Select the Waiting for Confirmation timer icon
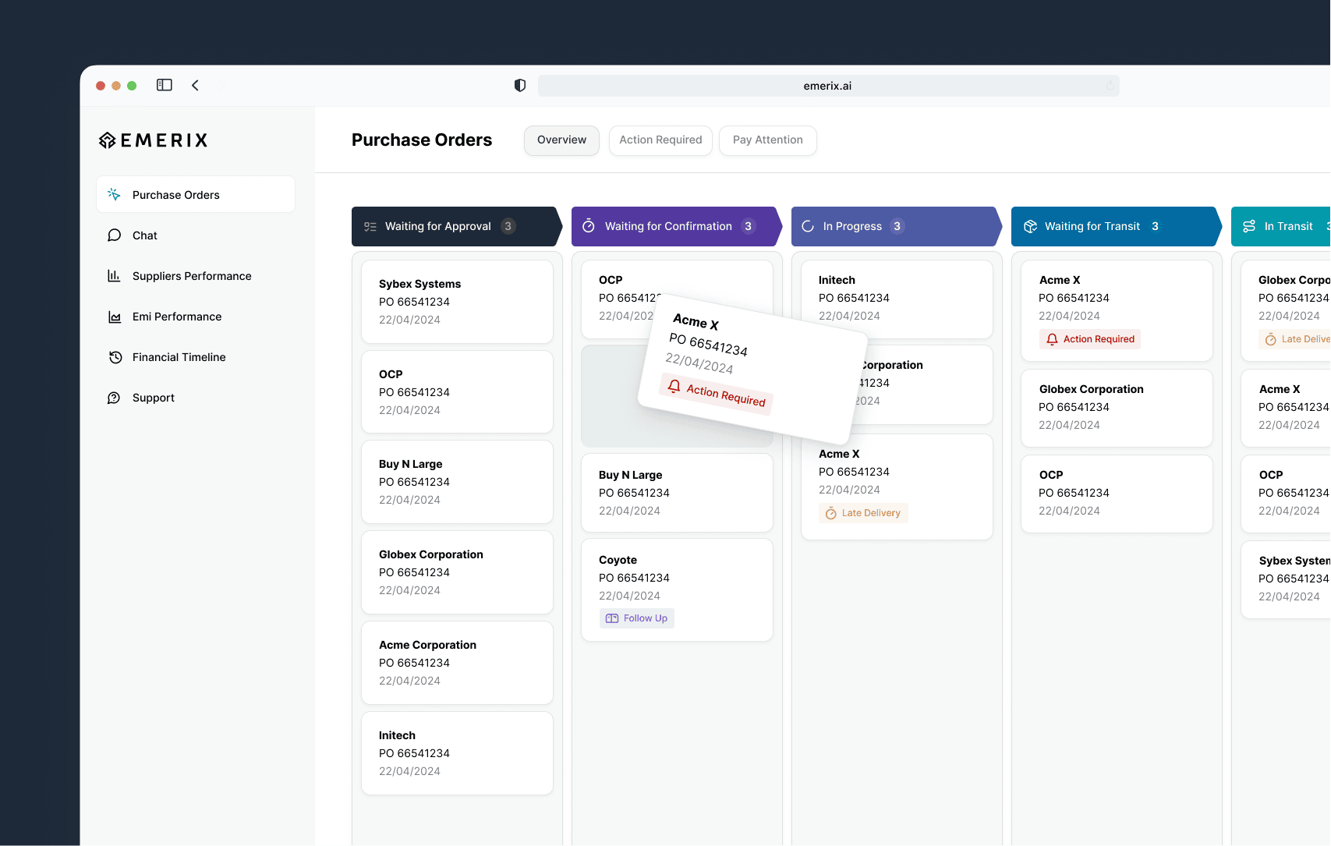Screen dimensions: 1331x846 [589, 226]
